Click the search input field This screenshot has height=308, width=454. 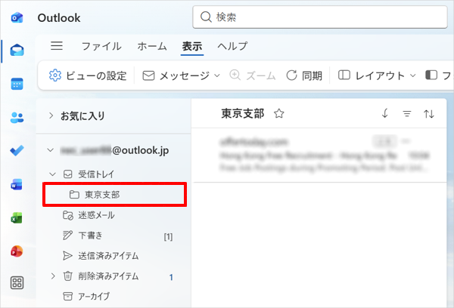(320, 17)
